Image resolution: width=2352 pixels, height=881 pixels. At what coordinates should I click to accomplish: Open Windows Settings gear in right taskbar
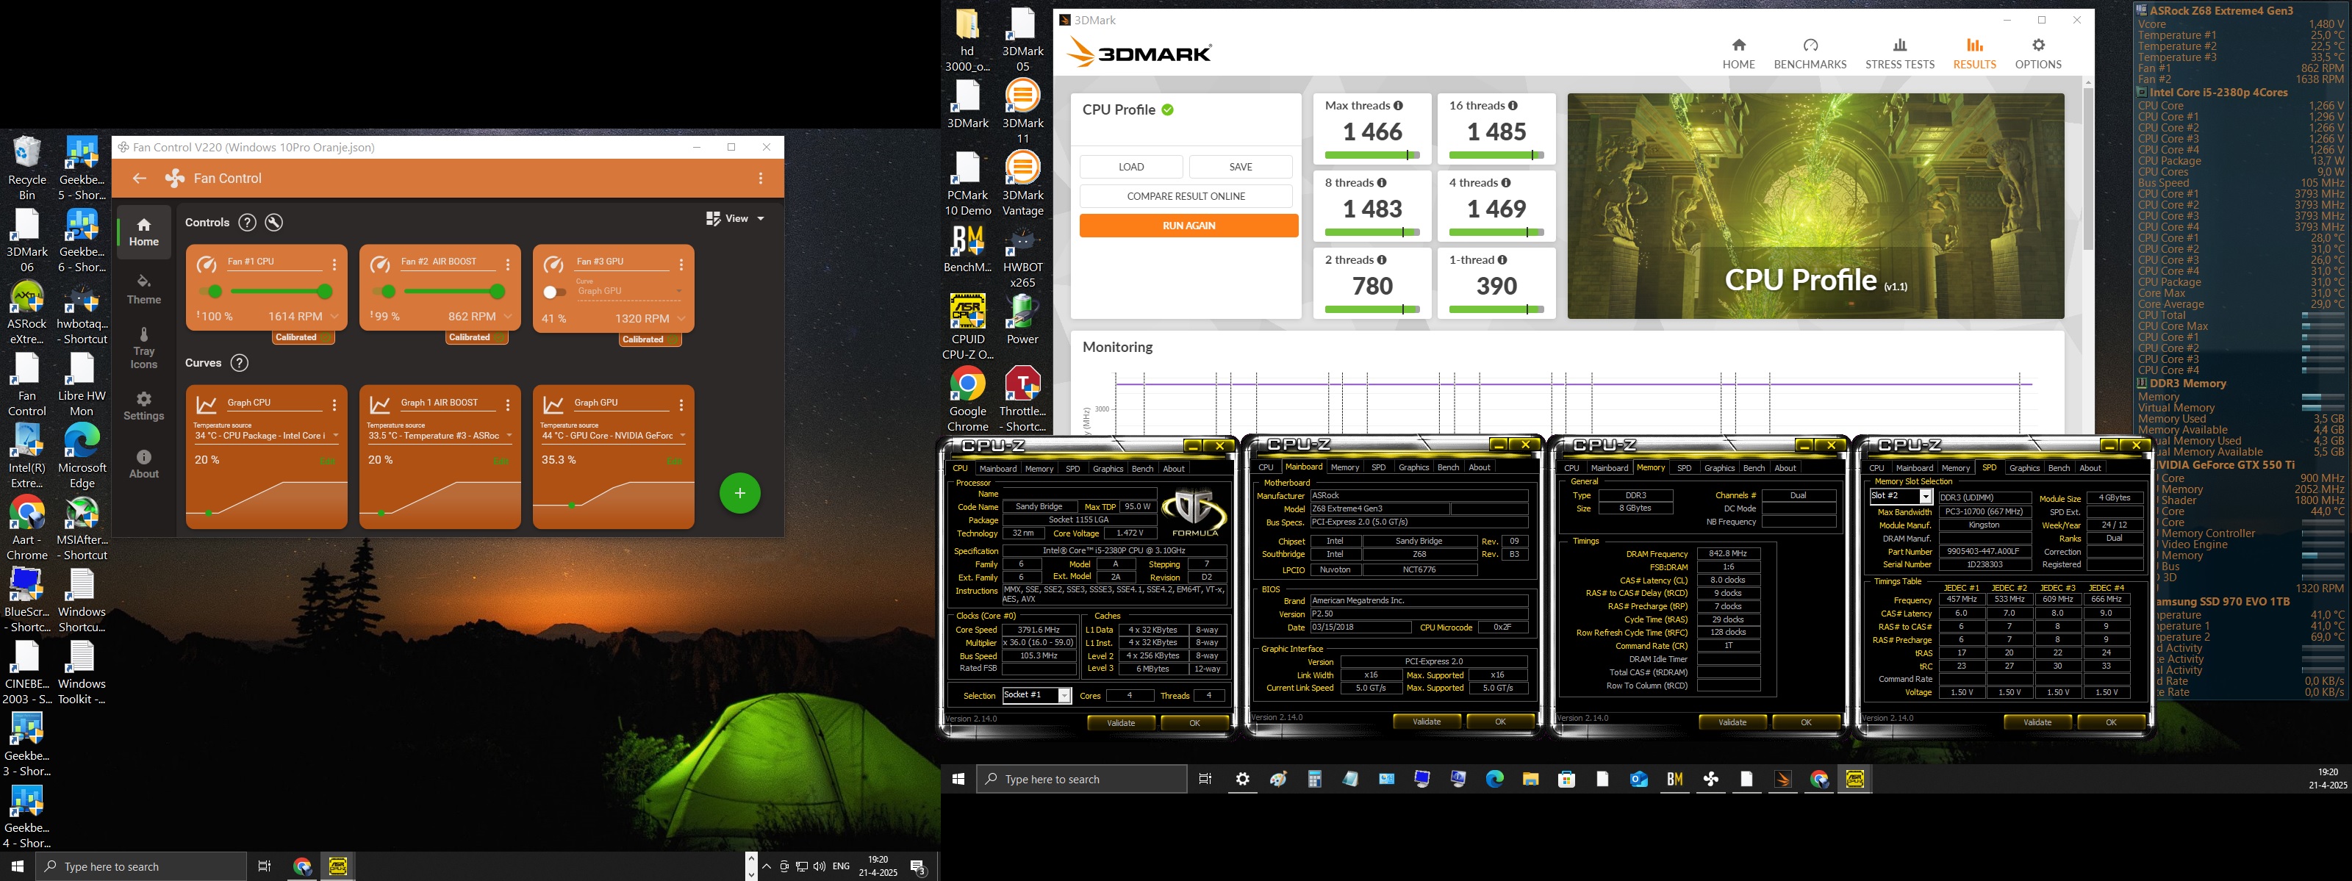[x=1243, y=779]
